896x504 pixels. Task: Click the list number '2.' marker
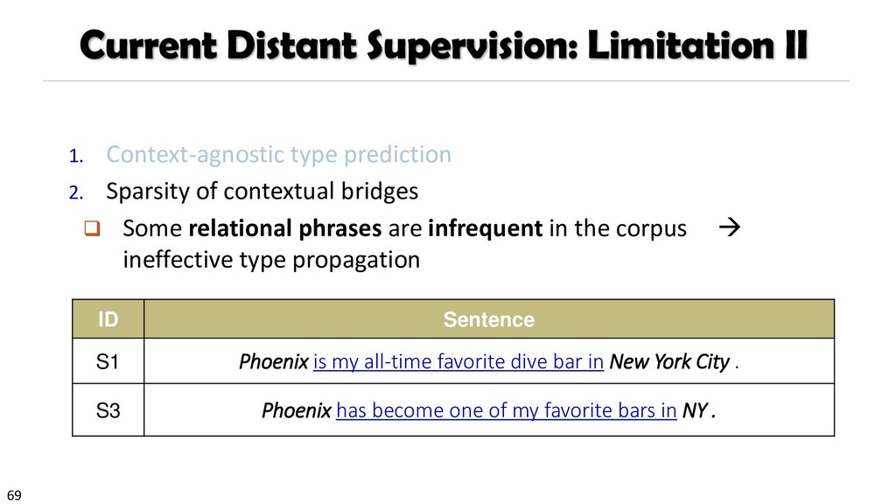pos(75,192)
